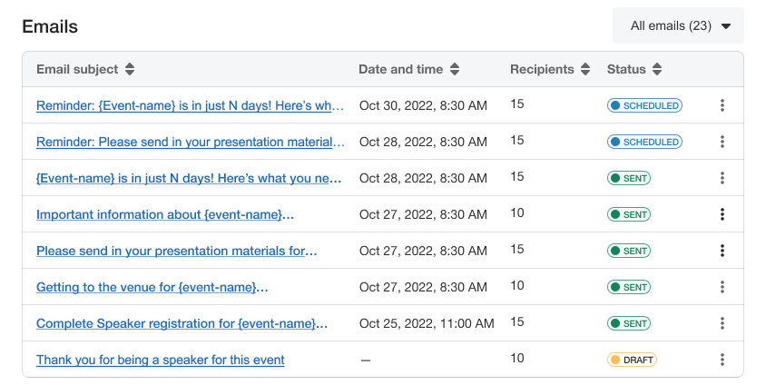
Task: Open 'Getting to the venue for {event-name}' link
Action: pyautogui.click(x=152, y=287)
